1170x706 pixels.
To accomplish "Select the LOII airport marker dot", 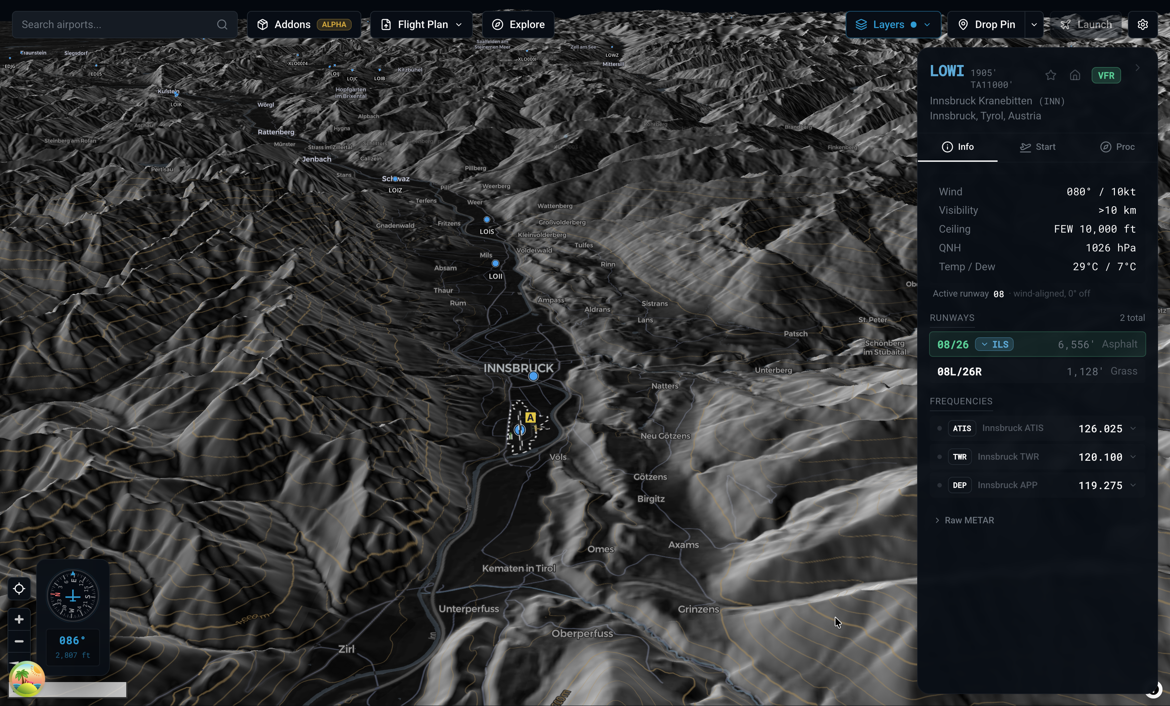I will pyautogui.click(x=495, y=263).
